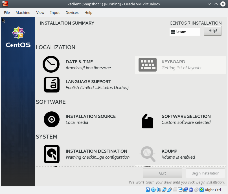Click the shared folders status icon
Image resolution: width=228 pixels, height=194 pixels.
(x=175, y=189)
